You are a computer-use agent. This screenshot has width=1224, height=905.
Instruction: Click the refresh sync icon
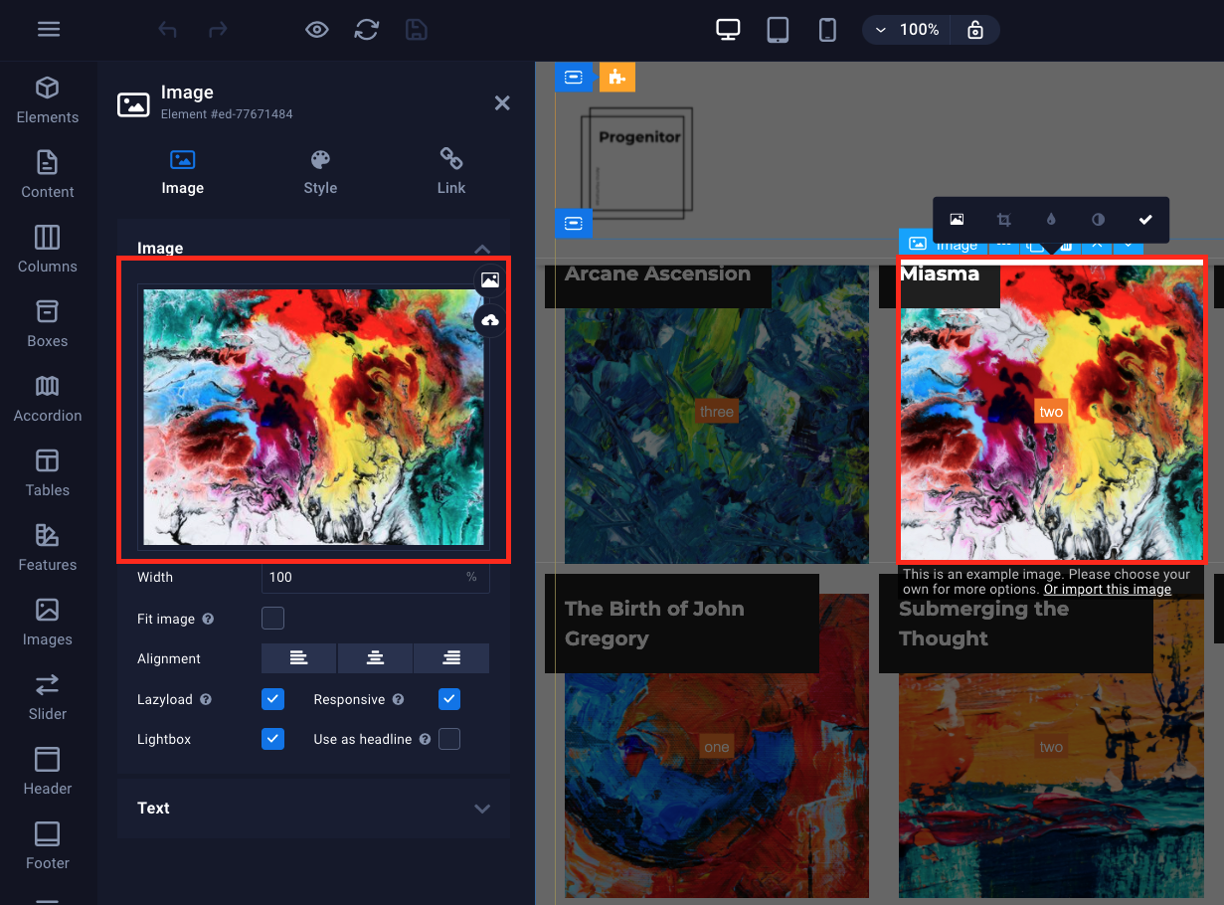367,30
